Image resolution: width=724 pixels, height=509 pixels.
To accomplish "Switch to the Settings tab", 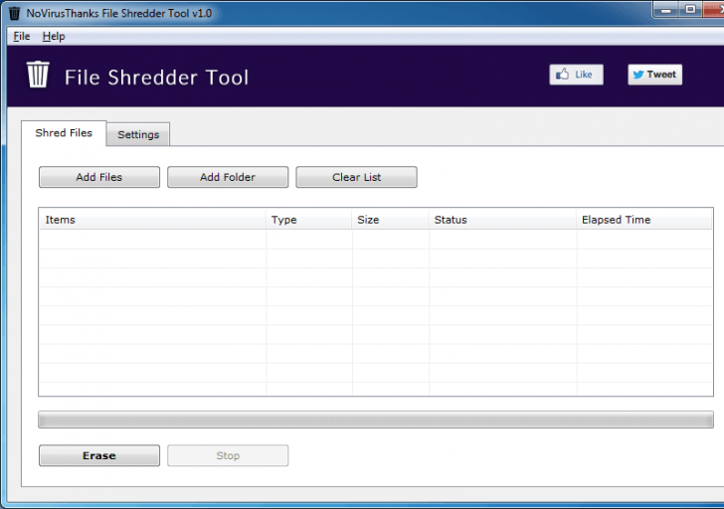I will [x=138, y=134].
